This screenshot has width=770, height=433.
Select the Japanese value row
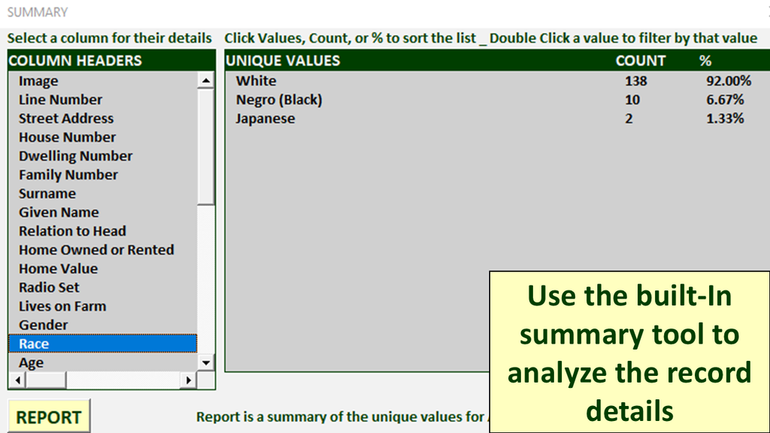click(265, 119)
